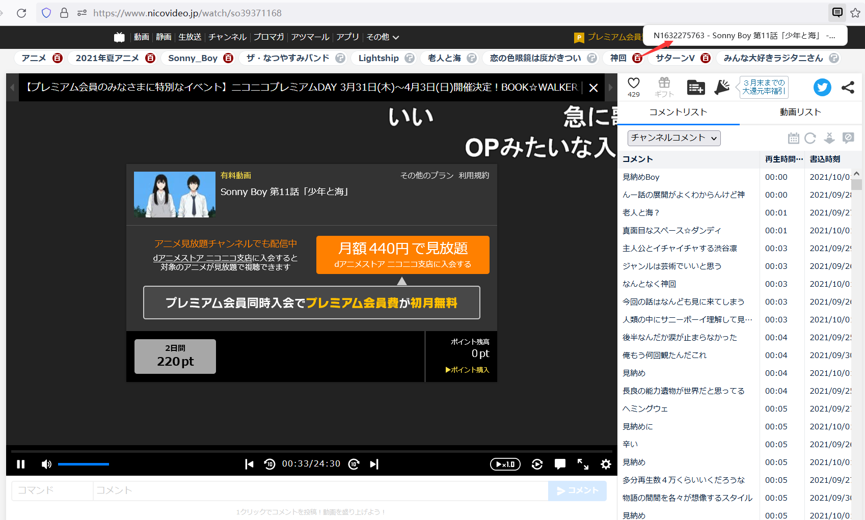The image size is (865, 520).
Task: Open the 動画 menu item
Action: (142, 37)
